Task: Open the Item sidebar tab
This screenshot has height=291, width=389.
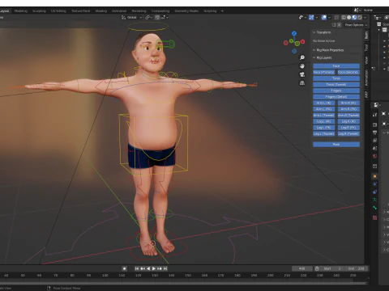Action: point(366,35)
